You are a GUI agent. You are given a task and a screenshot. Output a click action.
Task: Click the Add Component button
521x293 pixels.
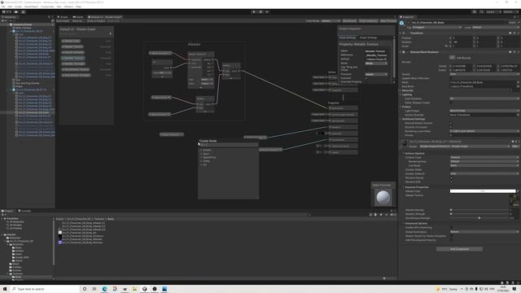[x=459, y=249]
